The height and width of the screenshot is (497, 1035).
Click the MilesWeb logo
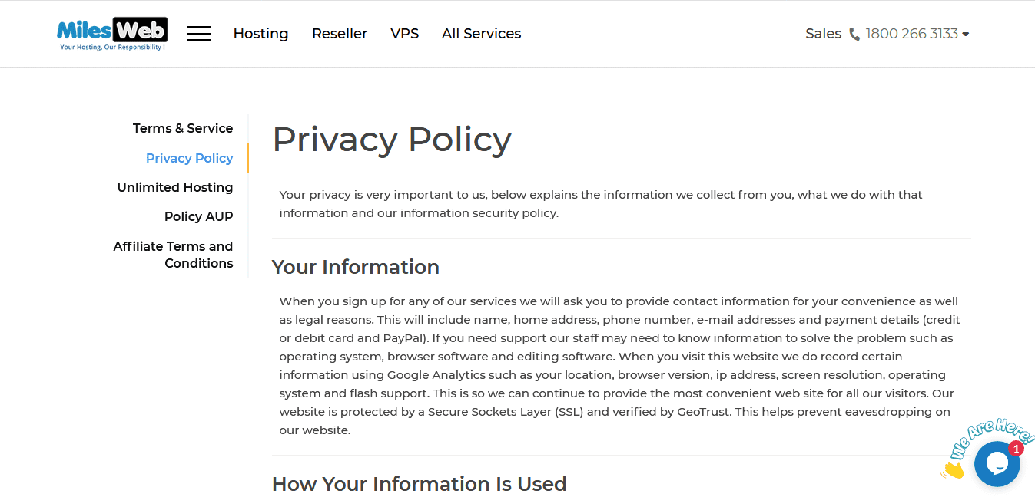(x=112, y=34)
